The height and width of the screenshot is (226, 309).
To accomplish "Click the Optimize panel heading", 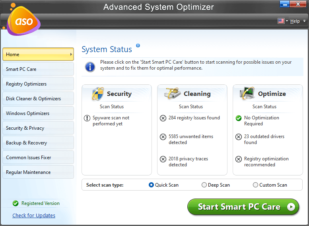I will click(x=272, y=94).
